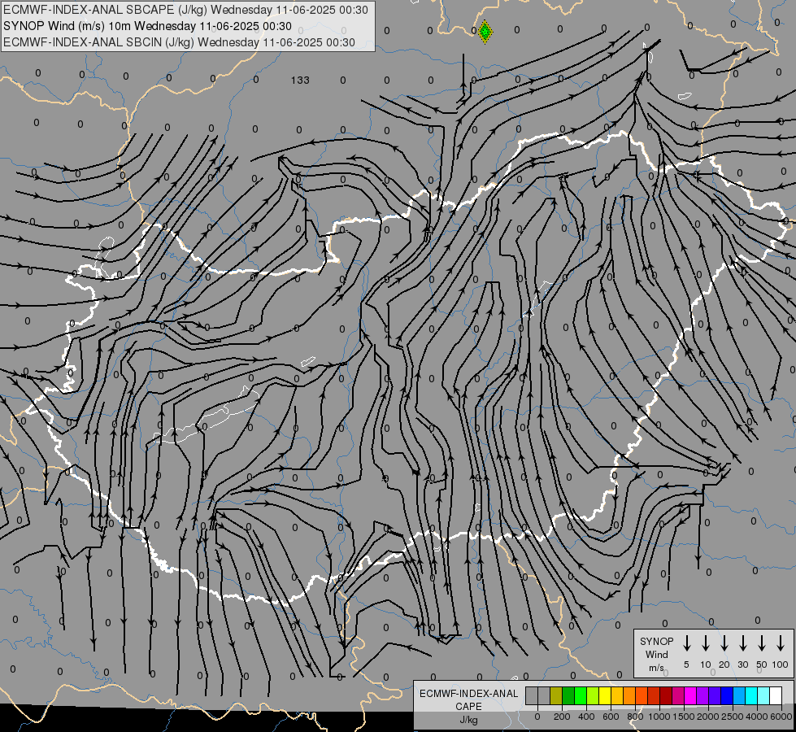Pick the dark red CAPE legend swatch
Viewport: 796px width, 732px height.
tap(666, 695)
